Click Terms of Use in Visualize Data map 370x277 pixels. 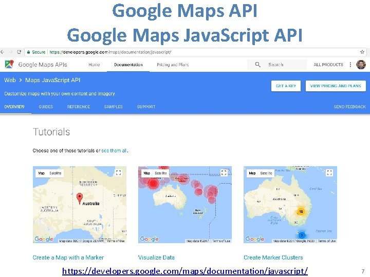[221, 241]
